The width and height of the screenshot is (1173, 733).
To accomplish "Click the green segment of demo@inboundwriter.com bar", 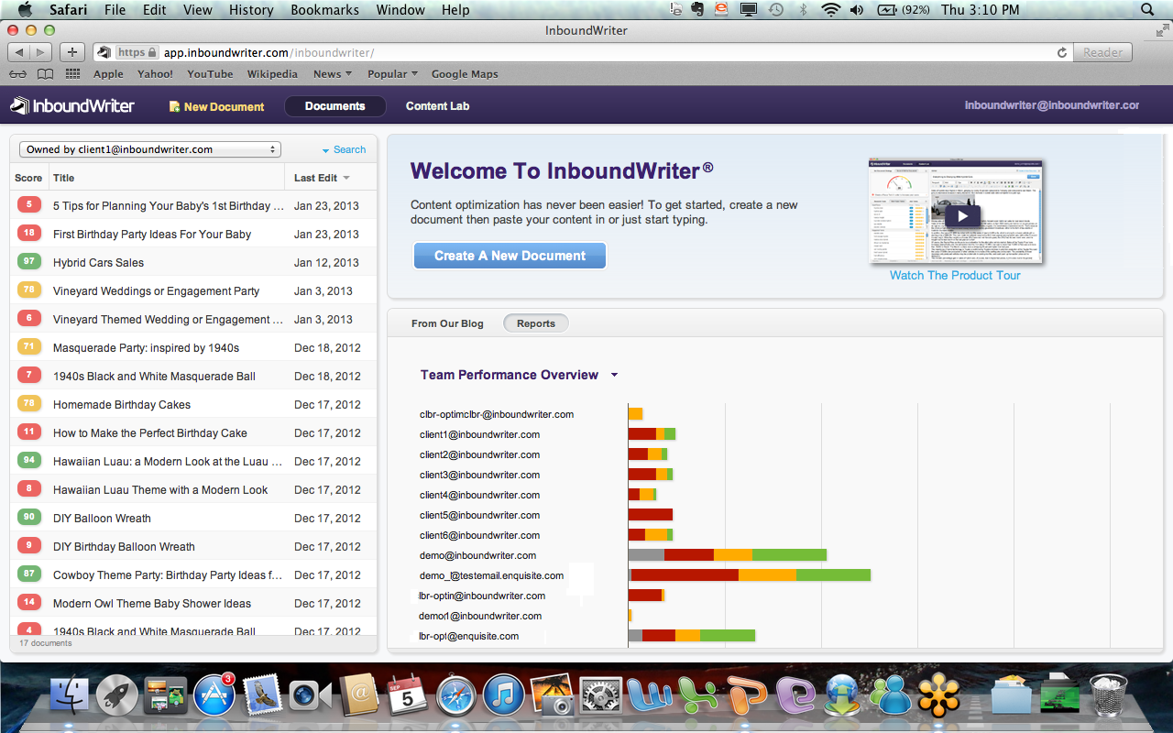I will [x=789, y=555].
